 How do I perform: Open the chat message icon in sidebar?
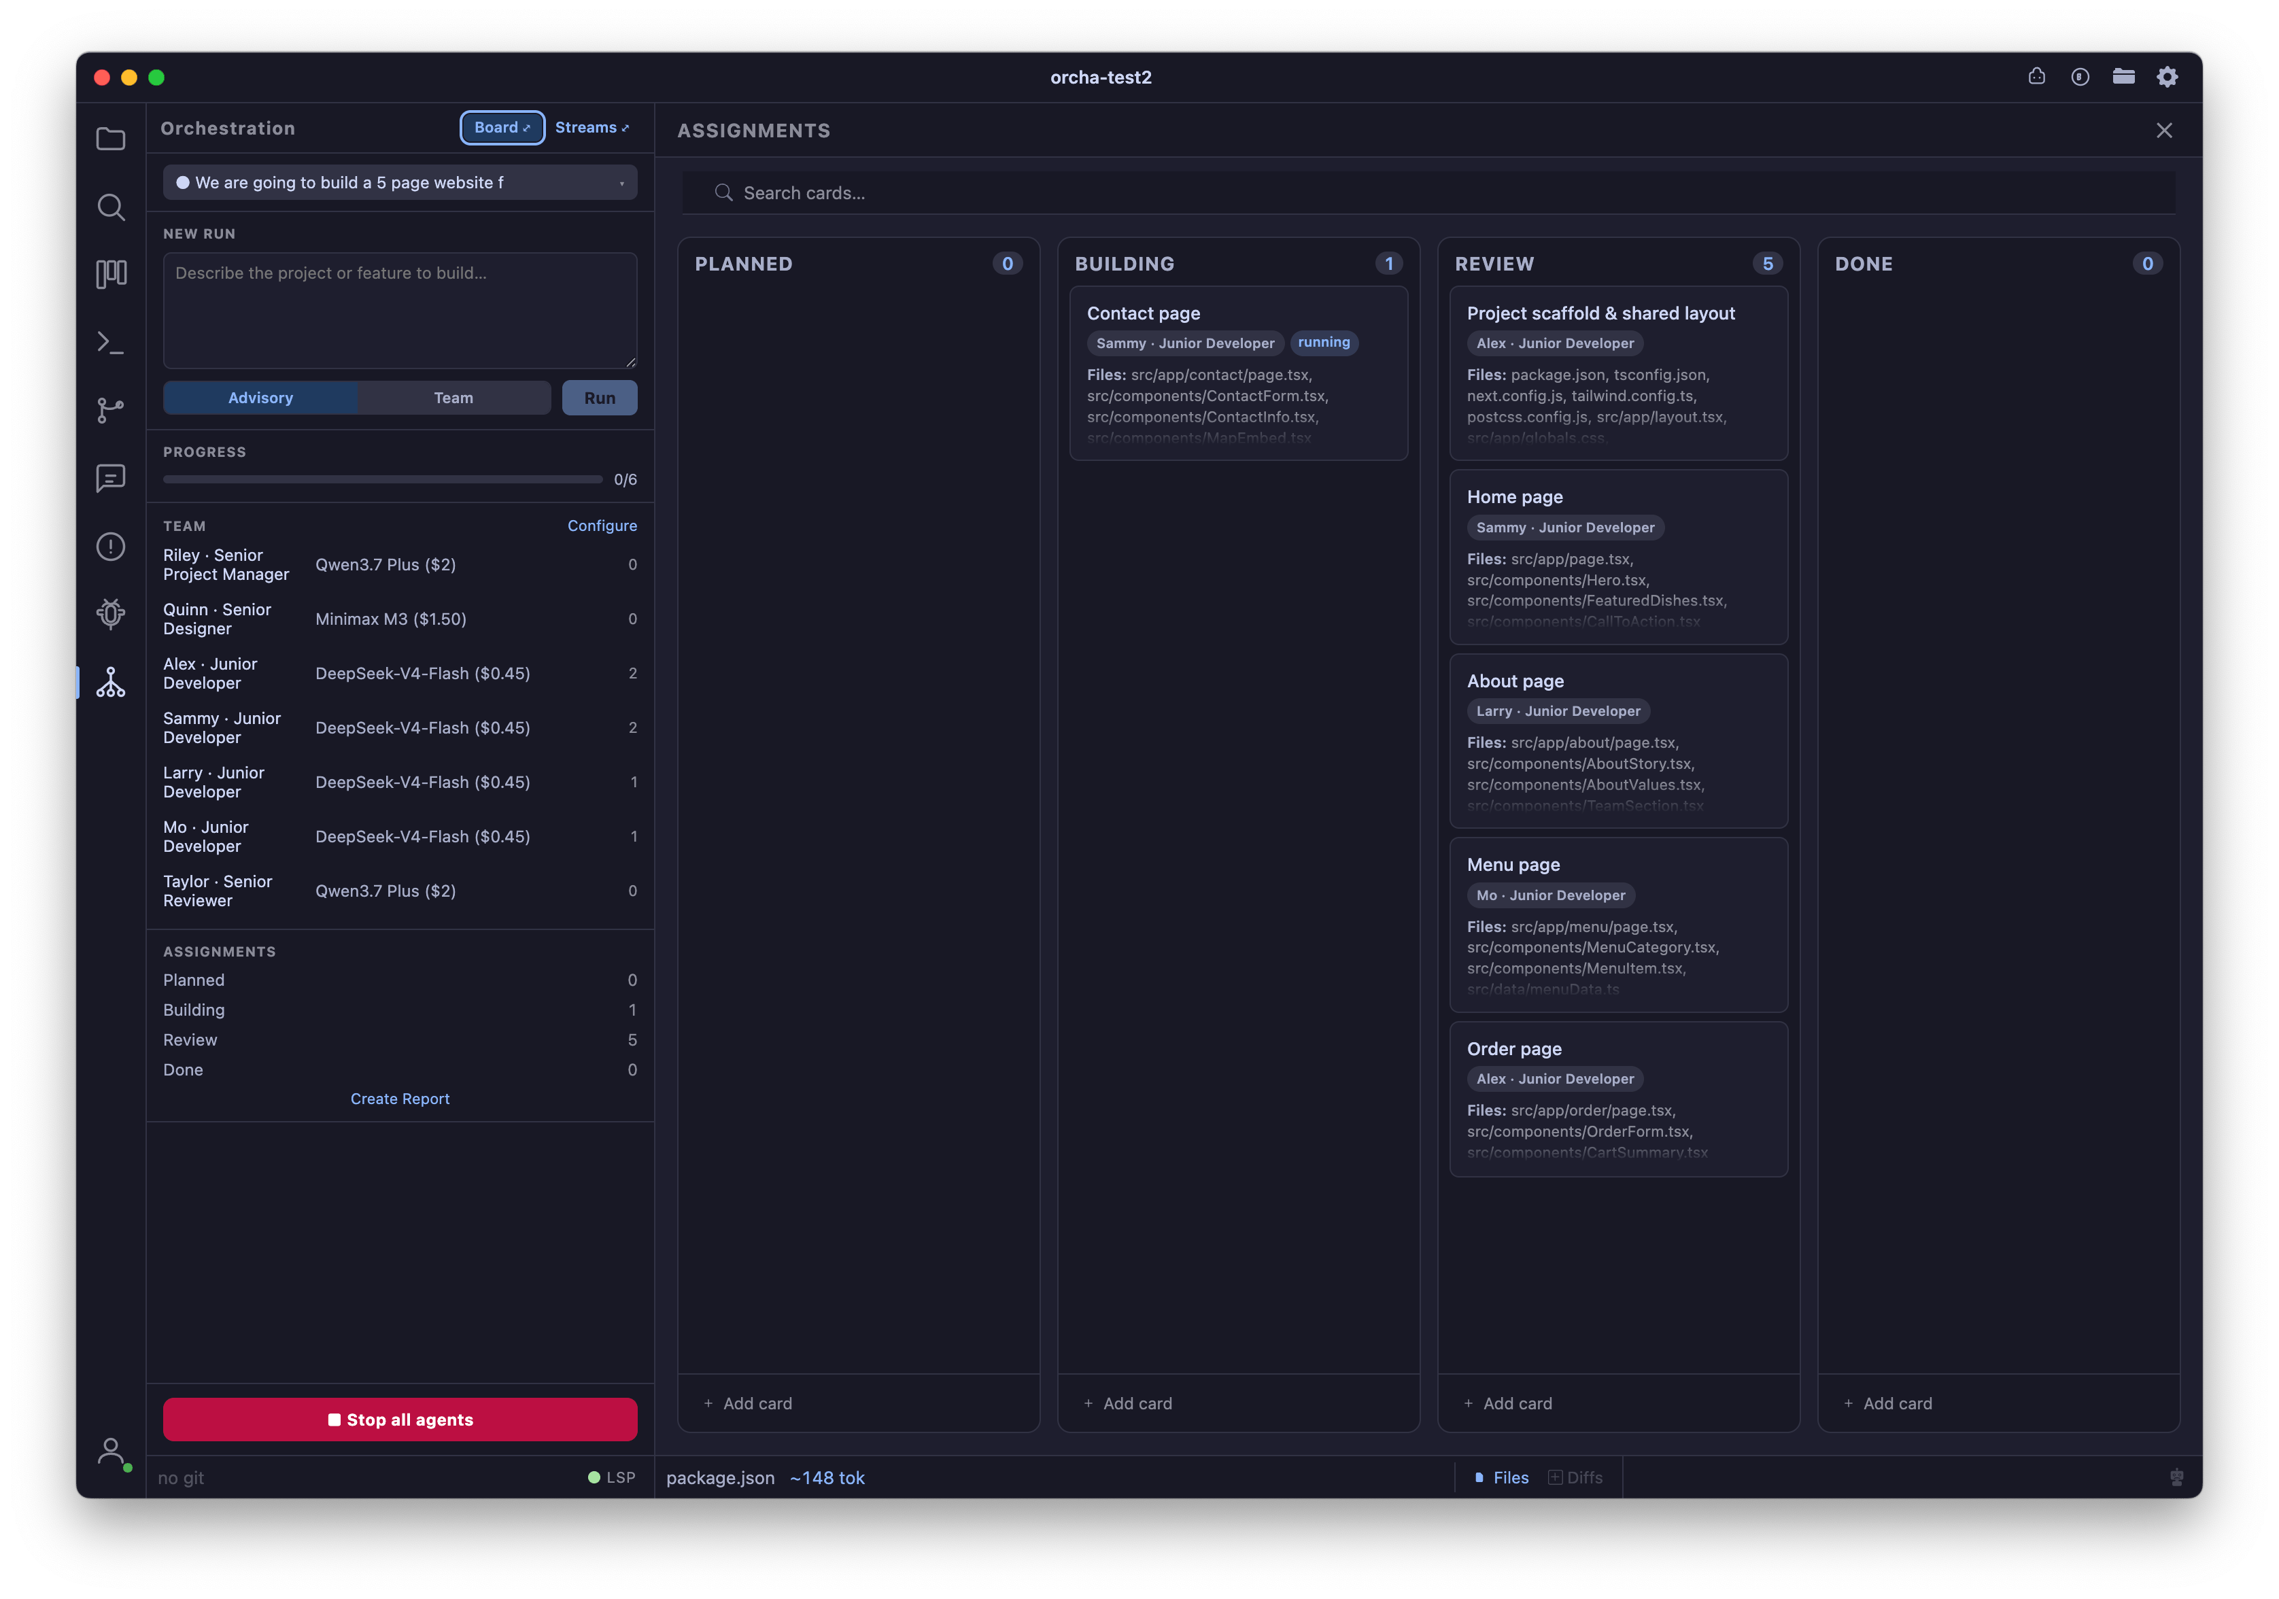(110, 479)
